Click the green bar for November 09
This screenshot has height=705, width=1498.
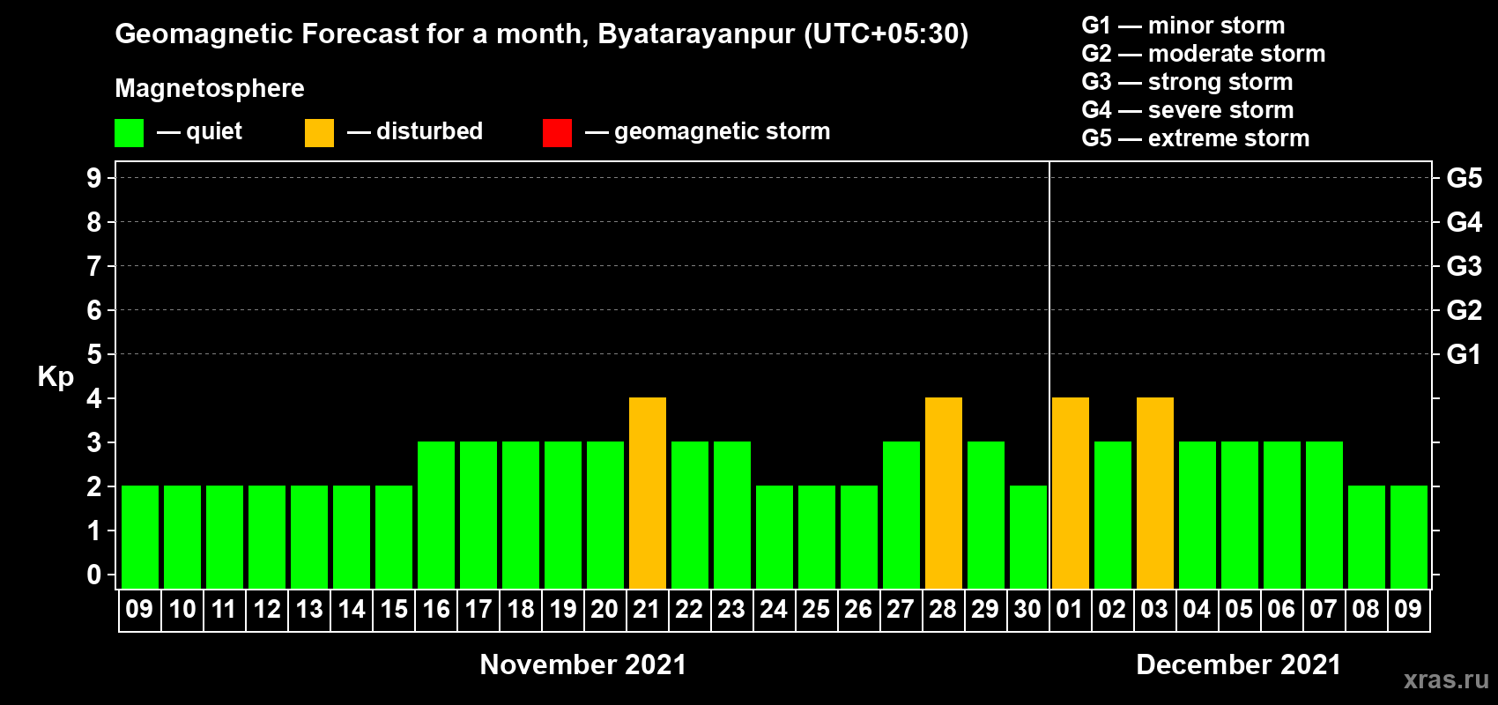140,538
